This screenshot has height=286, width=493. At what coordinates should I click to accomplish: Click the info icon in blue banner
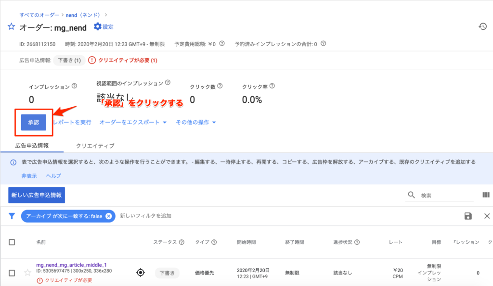point(13,162)
